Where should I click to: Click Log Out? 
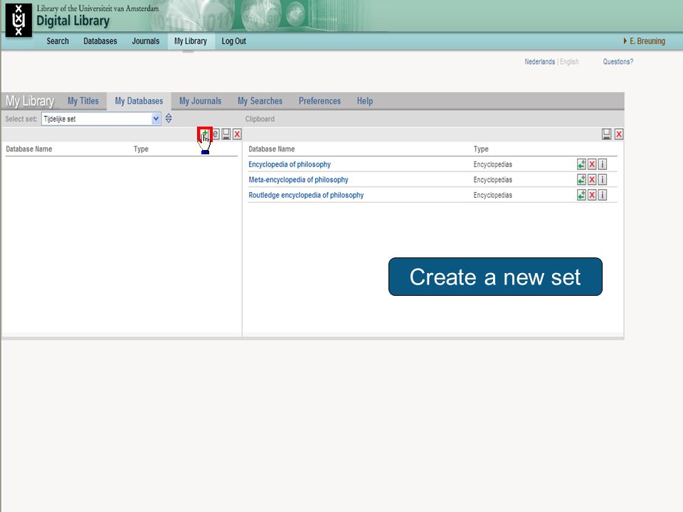click(234, 41)
